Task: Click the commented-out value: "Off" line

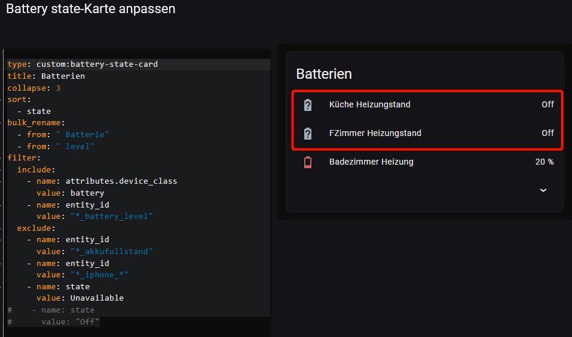Action: point(70,322)
